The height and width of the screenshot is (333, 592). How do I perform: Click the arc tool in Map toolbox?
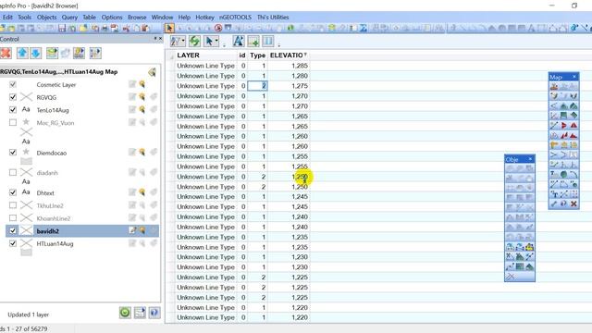click(x=573, y=175)
